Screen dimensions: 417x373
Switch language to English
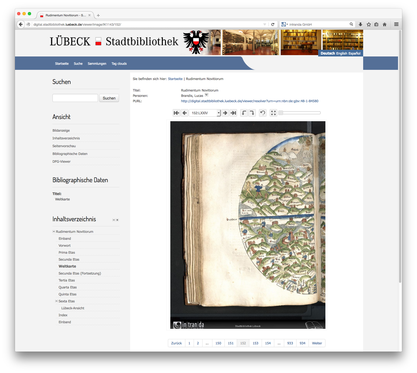(342, 54)
